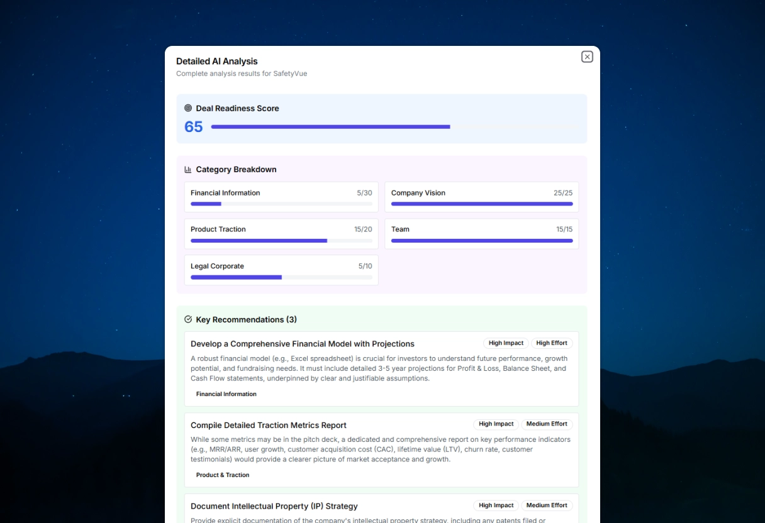Viewport: 765px width, 523px height.
Task: Select the "Medium Effort" badge on traction metrics report
Action: [547, 424]
